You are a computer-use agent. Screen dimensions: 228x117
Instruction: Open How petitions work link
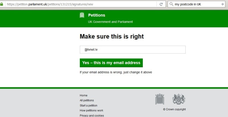(91, 110)
